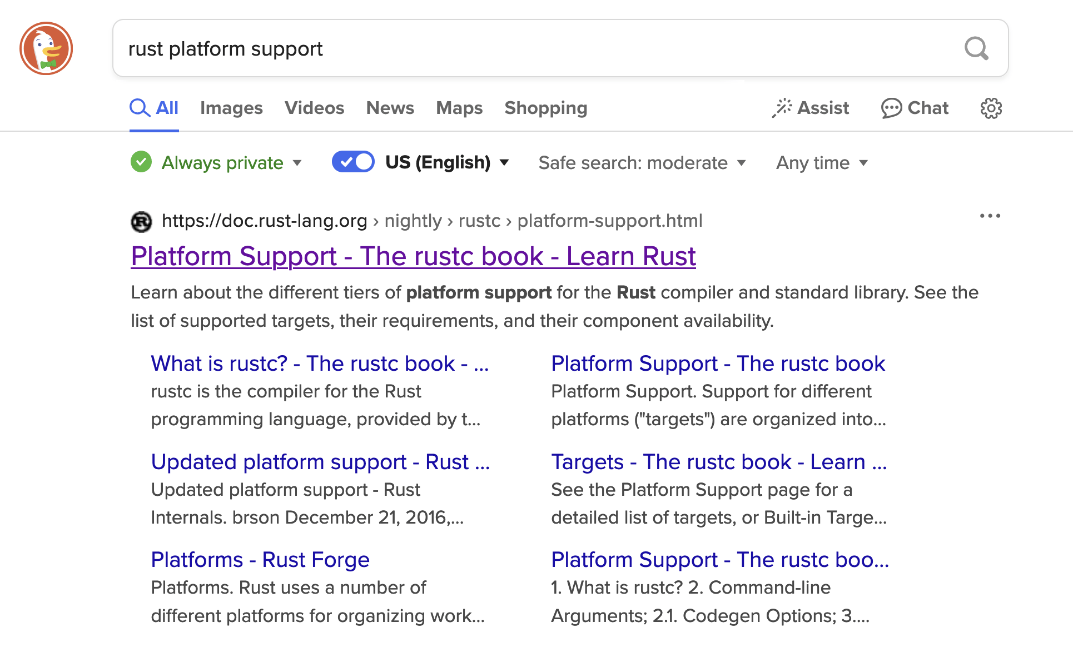Switch to the News tab
This screenshot has width=1073, height=657.
coord(390,108)
